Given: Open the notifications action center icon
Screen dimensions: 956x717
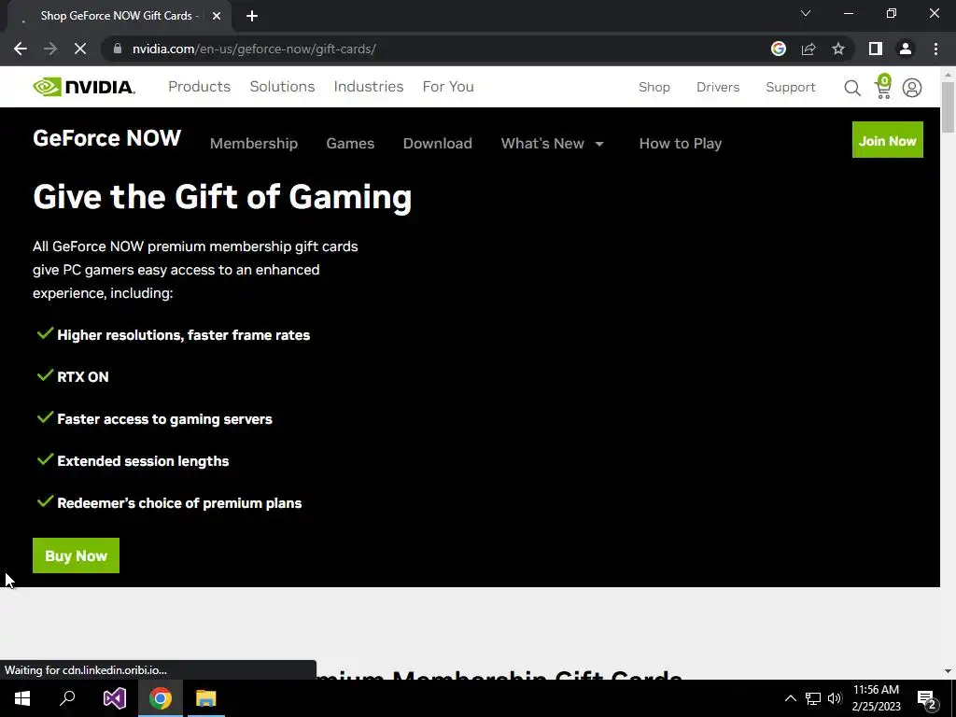Looking at the screenshot, I should pyautogui.click(x=927, y=700).
